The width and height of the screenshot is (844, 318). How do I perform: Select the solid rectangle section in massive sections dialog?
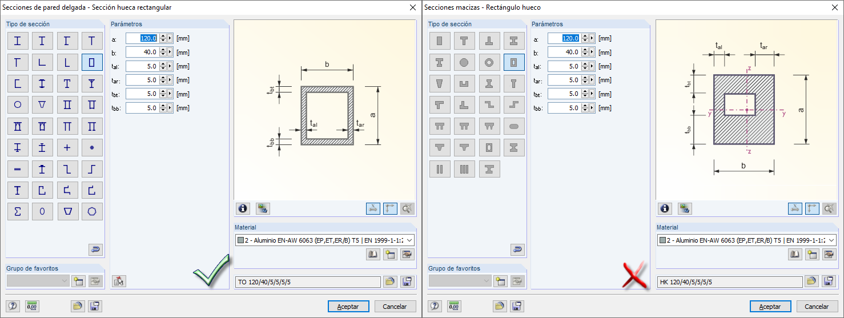click(440, 41)
